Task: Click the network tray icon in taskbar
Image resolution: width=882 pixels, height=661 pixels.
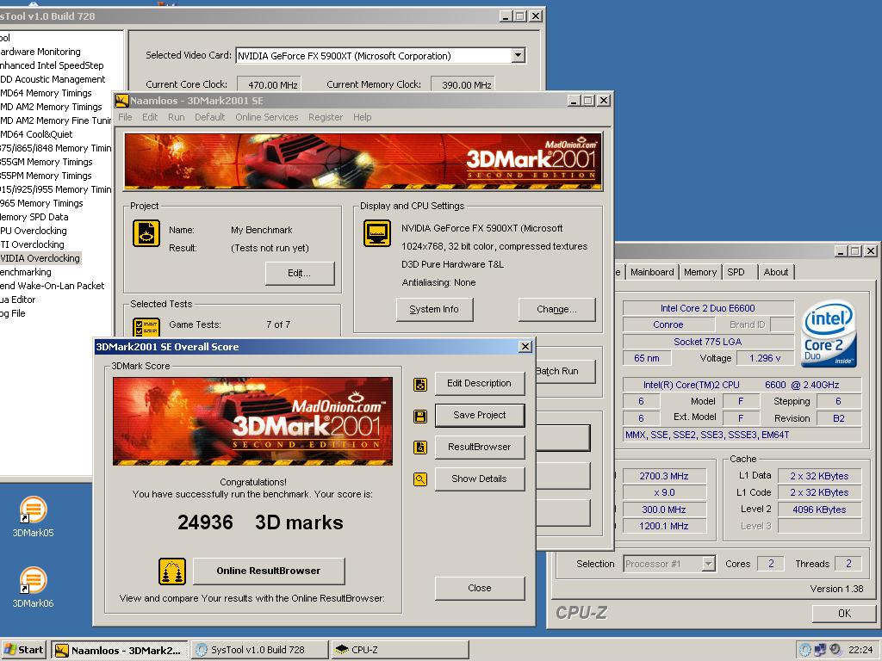Action: (821, 650)
